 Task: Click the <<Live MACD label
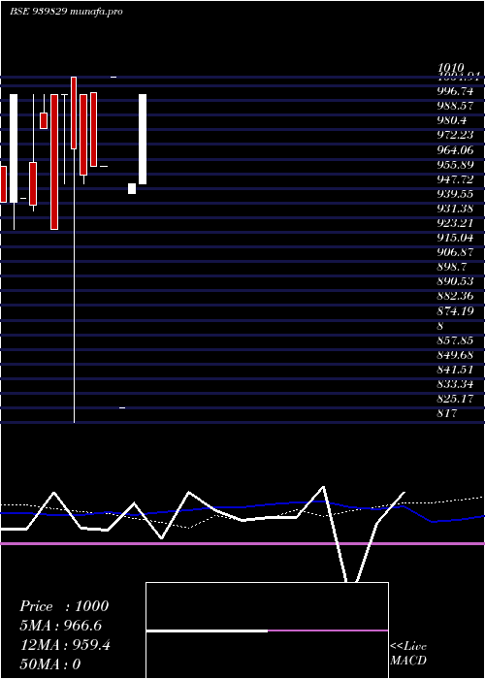coord(408,654)
